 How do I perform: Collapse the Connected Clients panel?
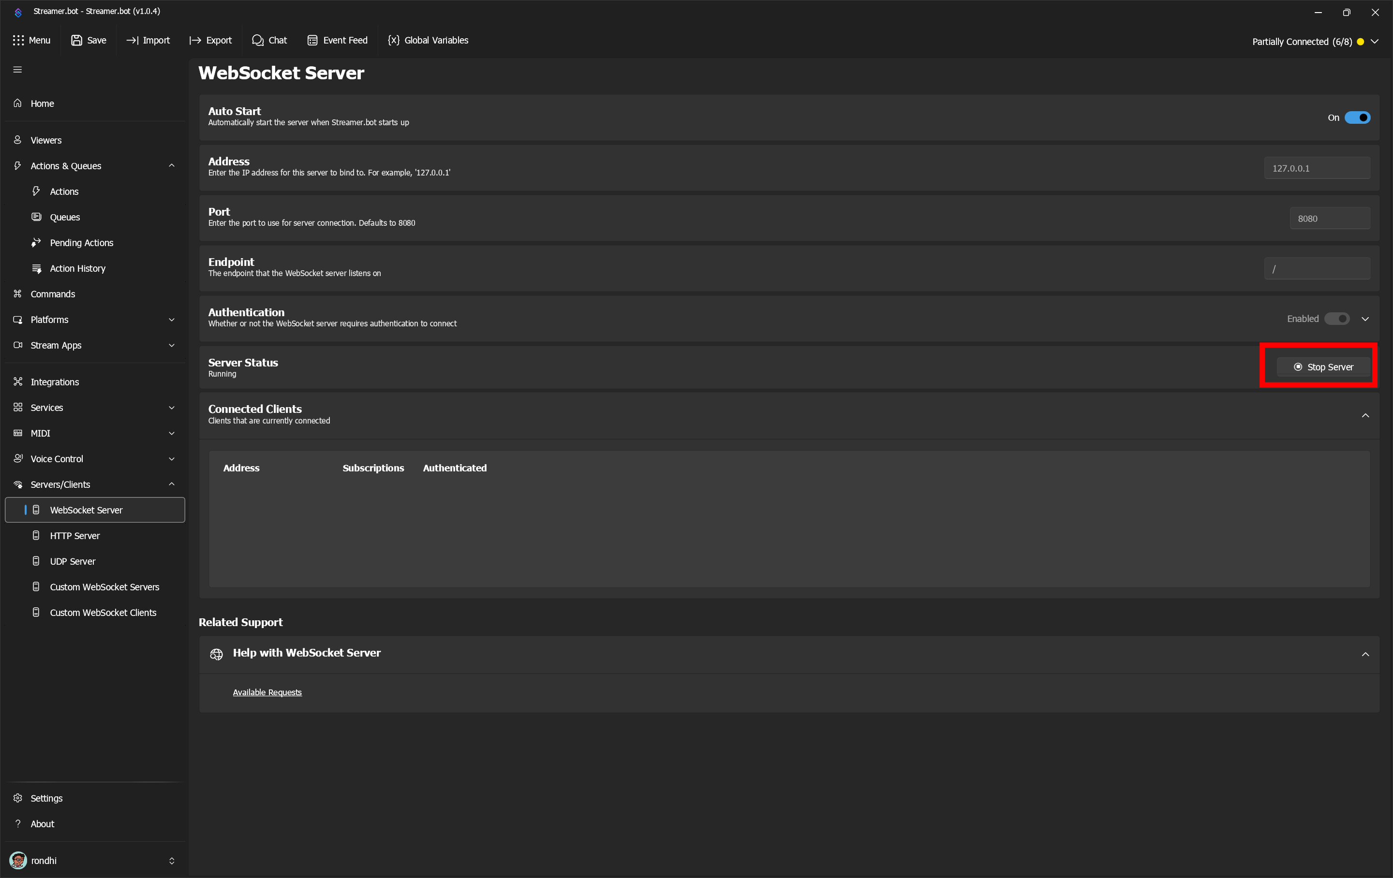pyautogui.click(x=1364, y=415)
